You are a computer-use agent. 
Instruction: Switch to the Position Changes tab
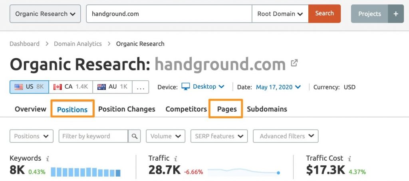tap(127, 109)
